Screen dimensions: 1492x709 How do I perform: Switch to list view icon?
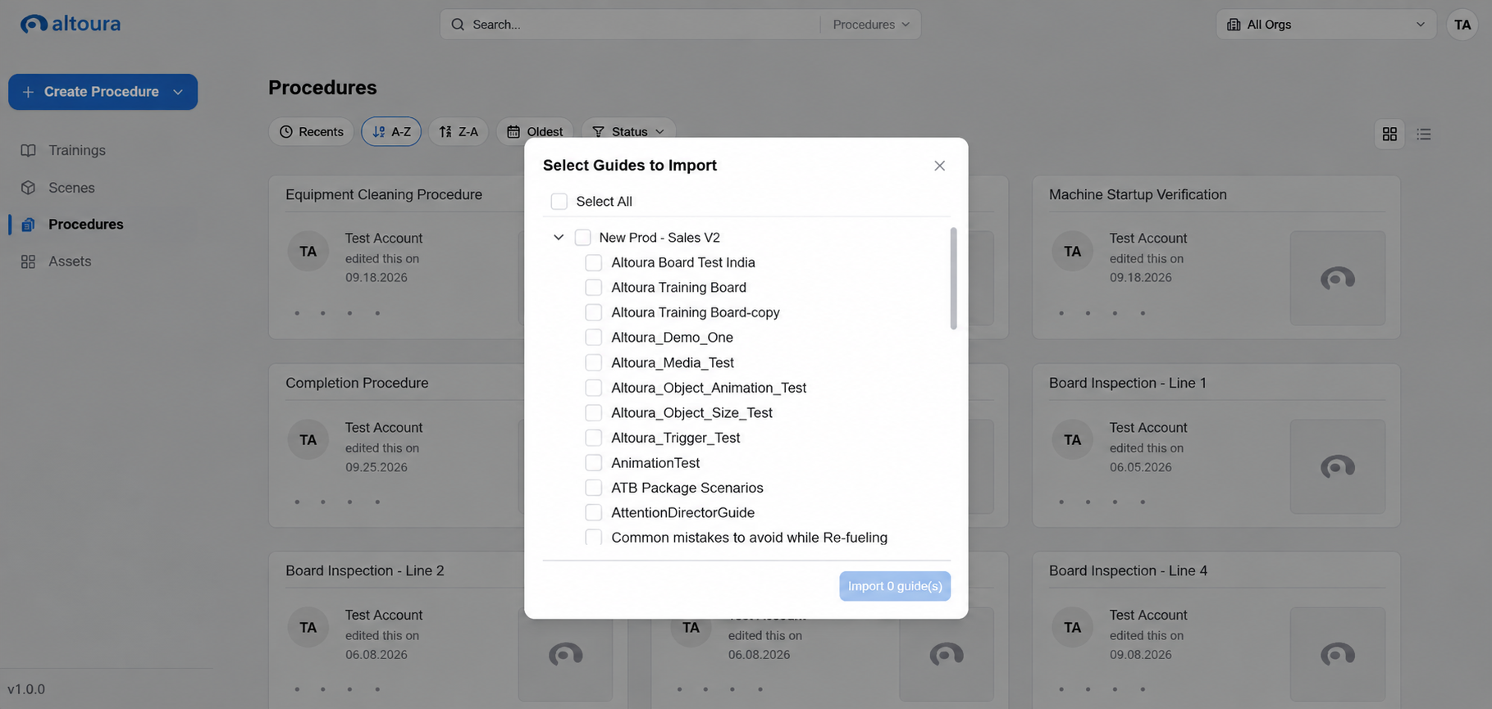tap(1424, 134)
